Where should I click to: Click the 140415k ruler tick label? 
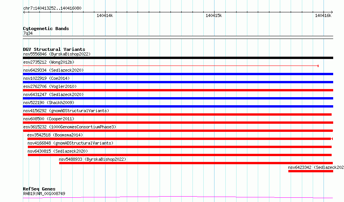214,15
